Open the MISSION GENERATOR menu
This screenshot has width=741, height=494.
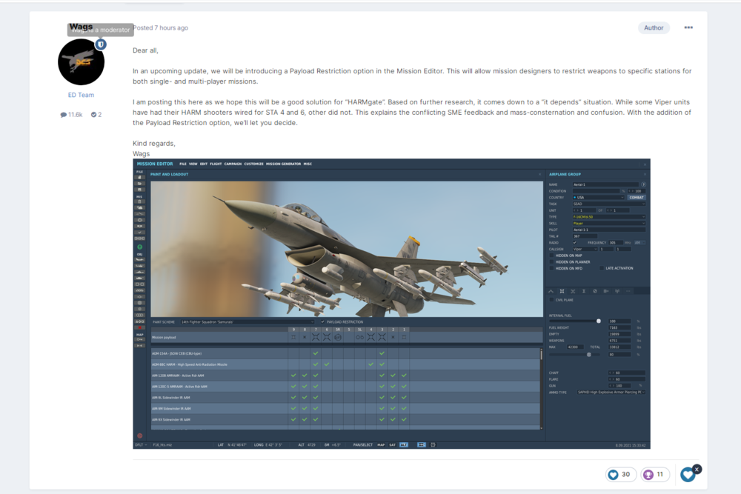283,164
